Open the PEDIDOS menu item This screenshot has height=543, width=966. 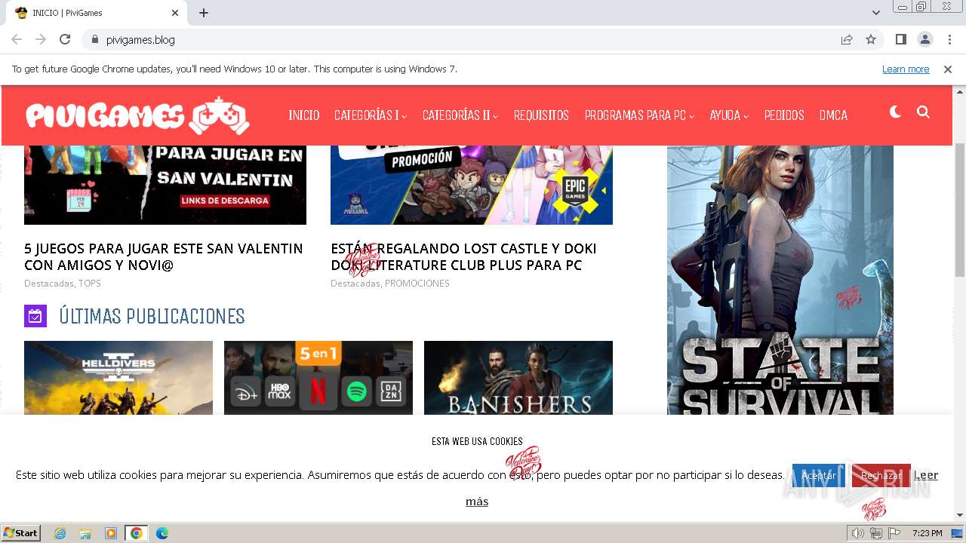pyautogui.click(x=784, y=115)
